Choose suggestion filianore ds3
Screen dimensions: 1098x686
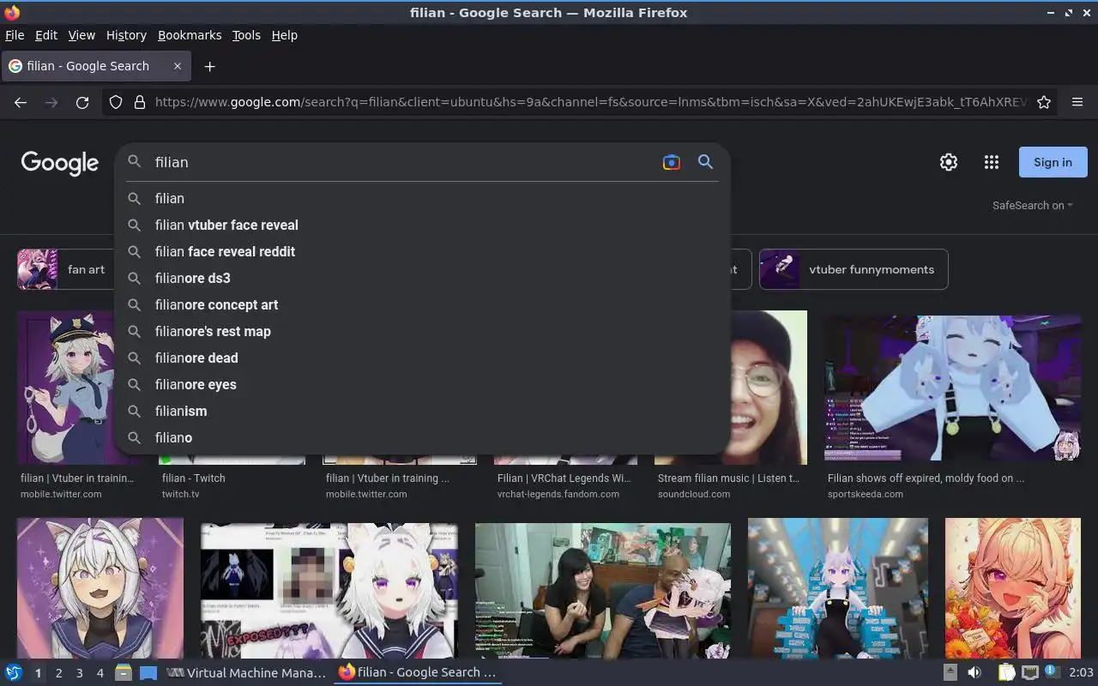pyautogui.click(x=422, y=278)
